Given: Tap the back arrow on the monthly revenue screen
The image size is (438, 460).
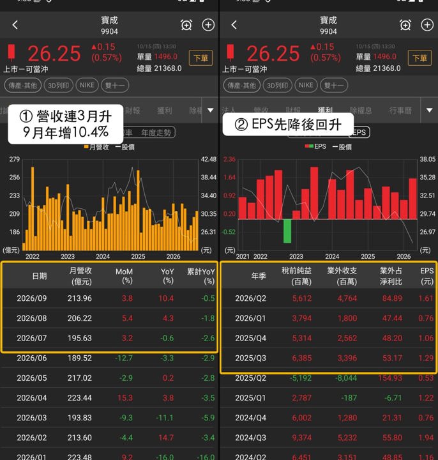Looking at the screenshot, I should coord(15,25).
